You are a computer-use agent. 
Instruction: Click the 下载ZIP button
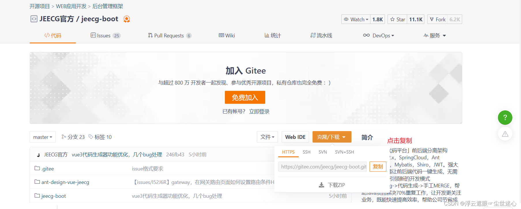coord(332,185)
